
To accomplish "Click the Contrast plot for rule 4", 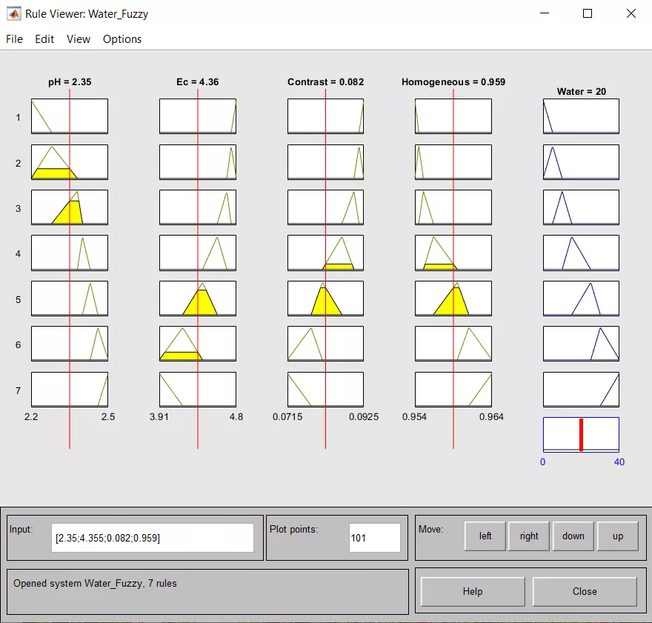I will 325,253.
